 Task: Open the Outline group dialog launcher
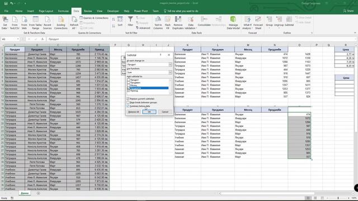312,33
